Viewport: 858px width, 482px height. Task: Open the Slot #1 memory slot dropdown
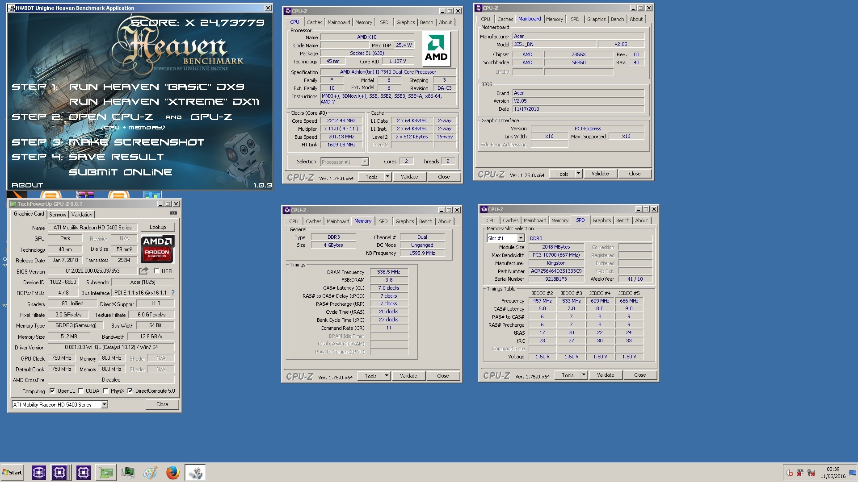click(521, 238)
